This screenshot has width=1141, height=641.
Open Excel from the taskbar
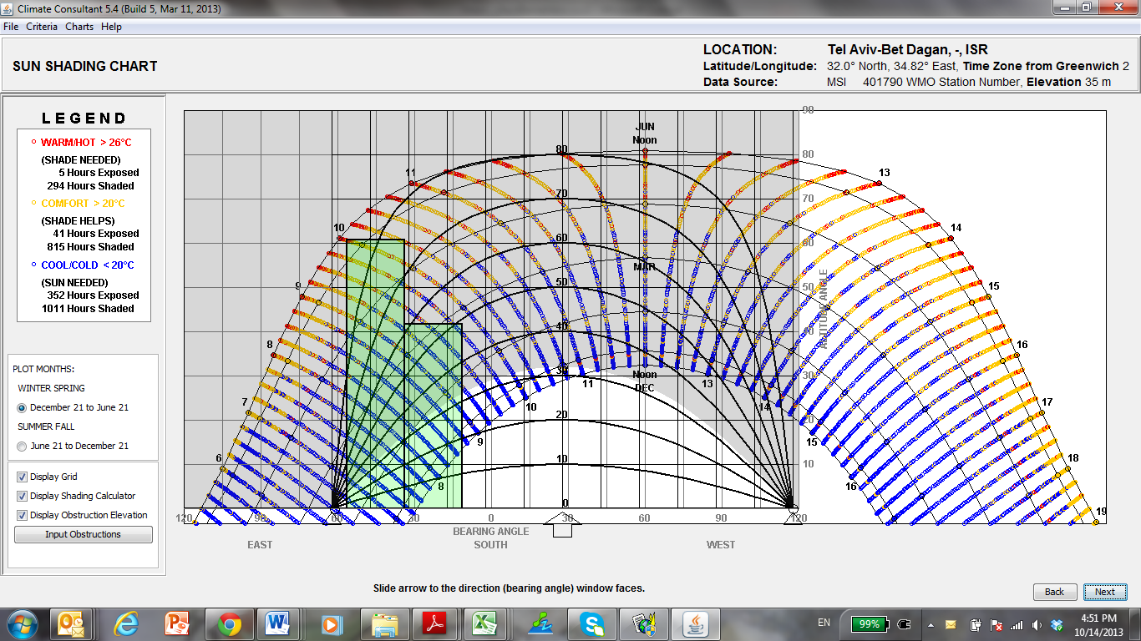click(x=486, y=623)
